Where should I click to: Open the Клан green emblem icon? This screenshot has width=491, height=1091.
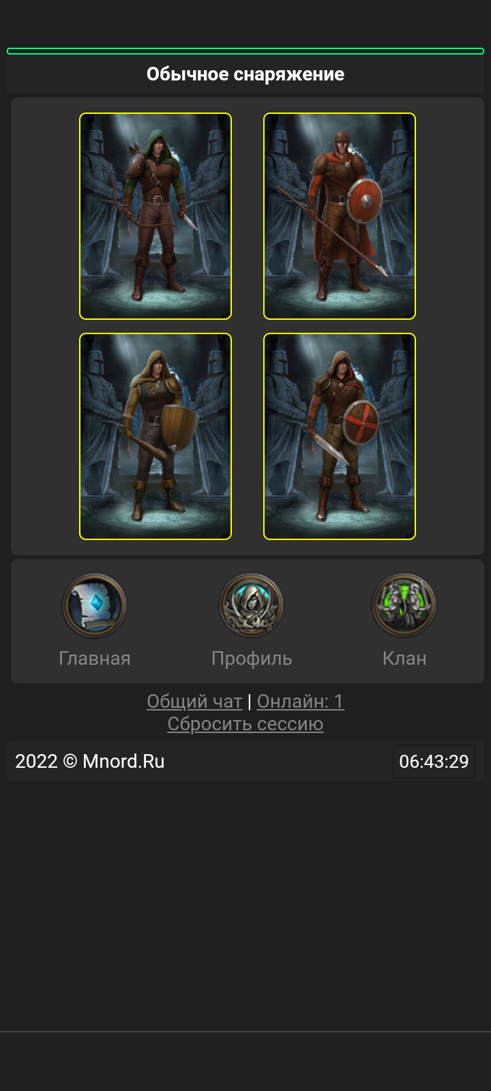(x=404, y=605)
